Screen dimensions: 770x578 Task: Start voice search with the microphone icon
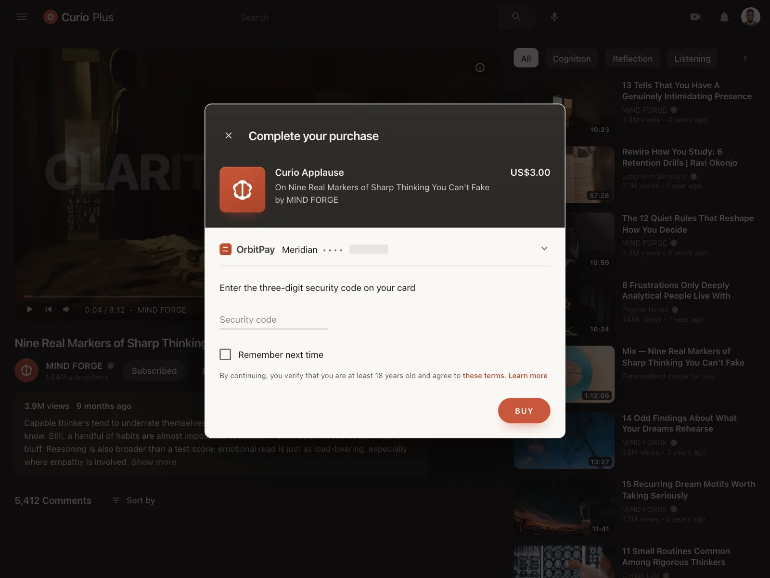click(x=554, y=17)
